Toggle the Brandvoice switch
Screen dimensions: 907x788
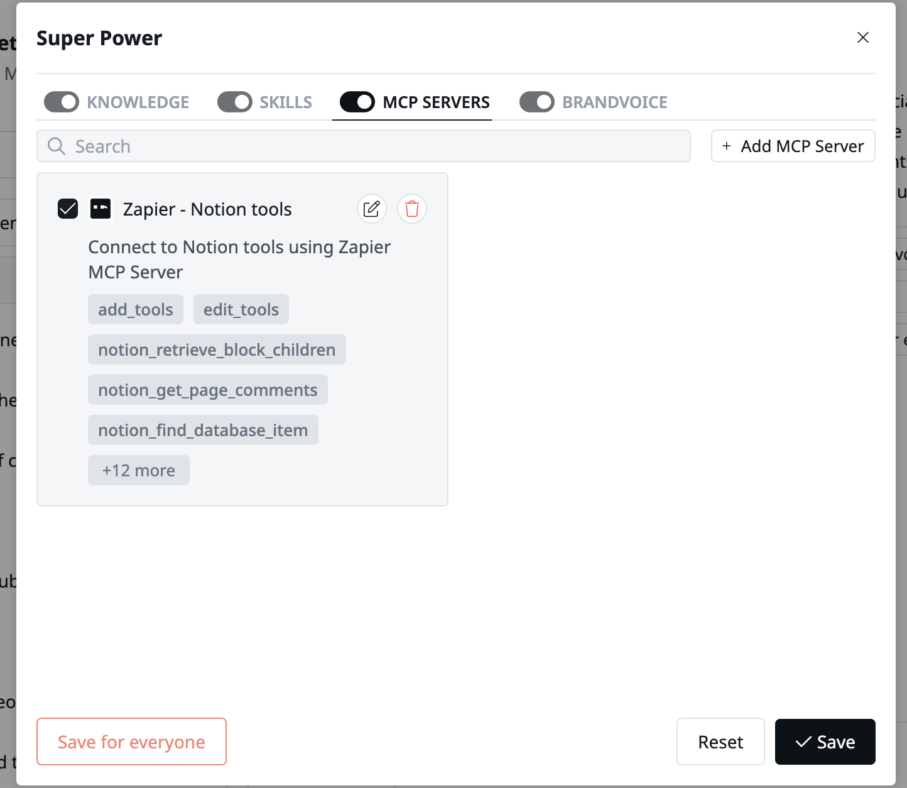[537, 102]
